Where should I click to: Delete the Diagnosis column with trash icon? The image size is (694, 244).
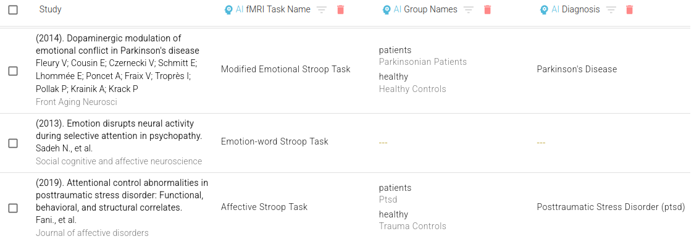coord(630,10)
